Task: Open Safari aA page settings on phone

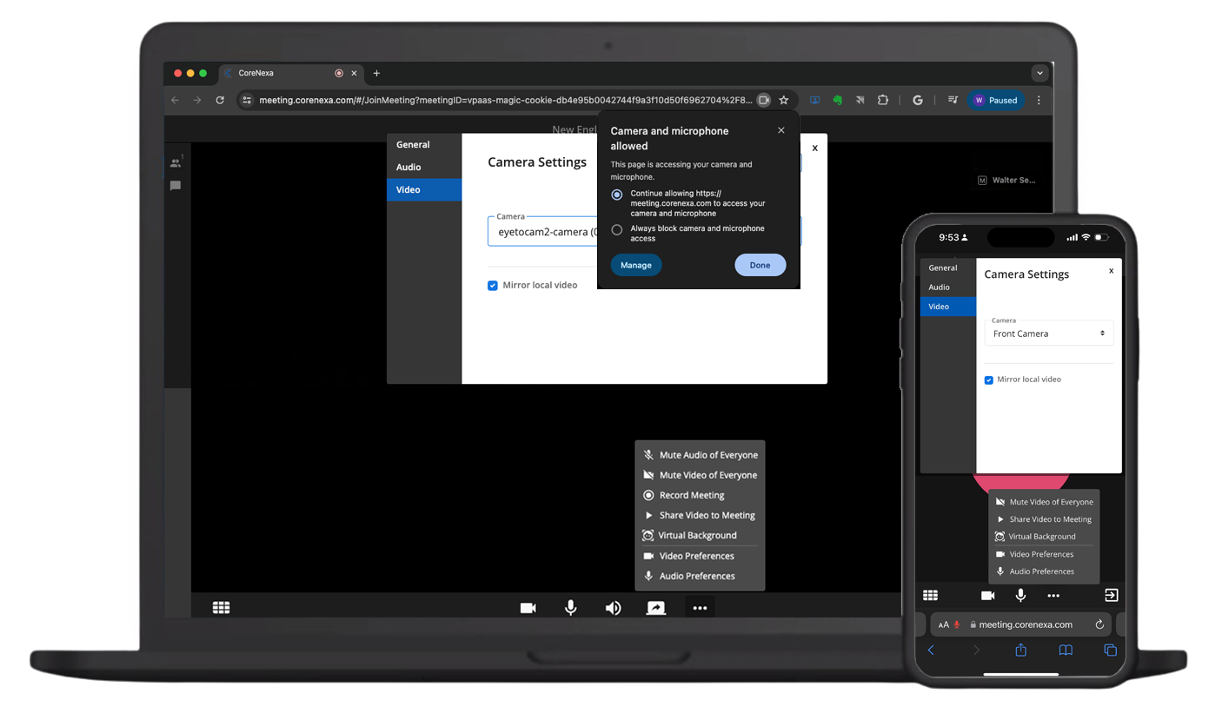Action: [x=944, y=625]
